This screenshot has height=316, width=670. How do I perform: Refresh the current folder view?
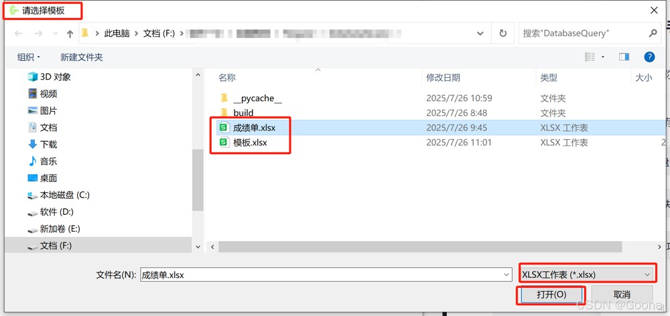(503, 33)
